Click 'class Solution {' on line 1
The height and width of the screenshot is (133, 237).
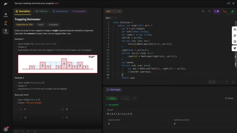123,22
